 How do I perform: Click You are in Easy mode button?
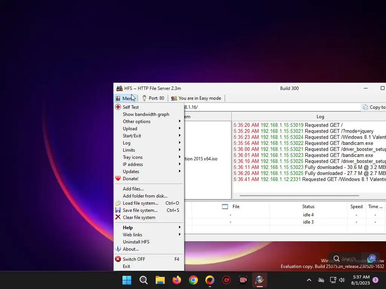(196, 98)
